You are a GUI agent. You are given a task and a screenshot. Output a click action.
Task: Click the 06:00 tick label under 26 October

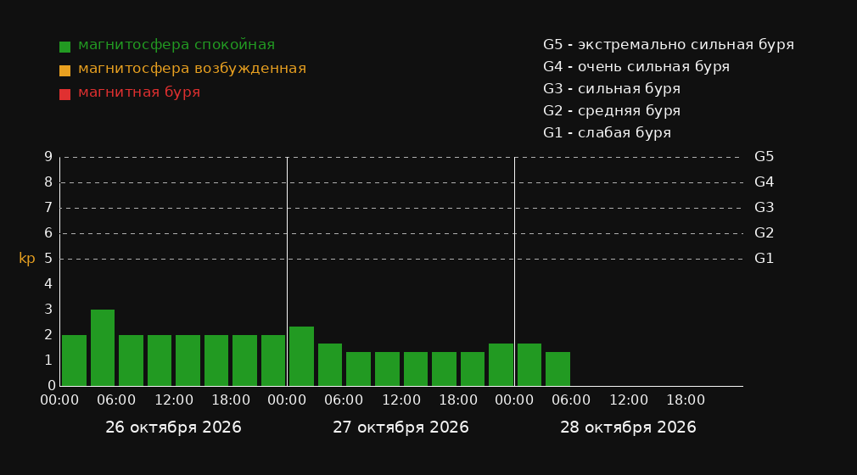[x=116, y=400]
